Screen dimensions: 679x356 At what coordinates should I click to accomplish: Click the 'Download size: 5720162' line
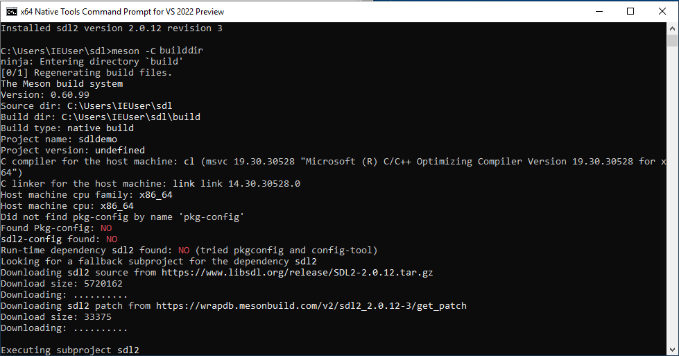(x=62, y=284)
